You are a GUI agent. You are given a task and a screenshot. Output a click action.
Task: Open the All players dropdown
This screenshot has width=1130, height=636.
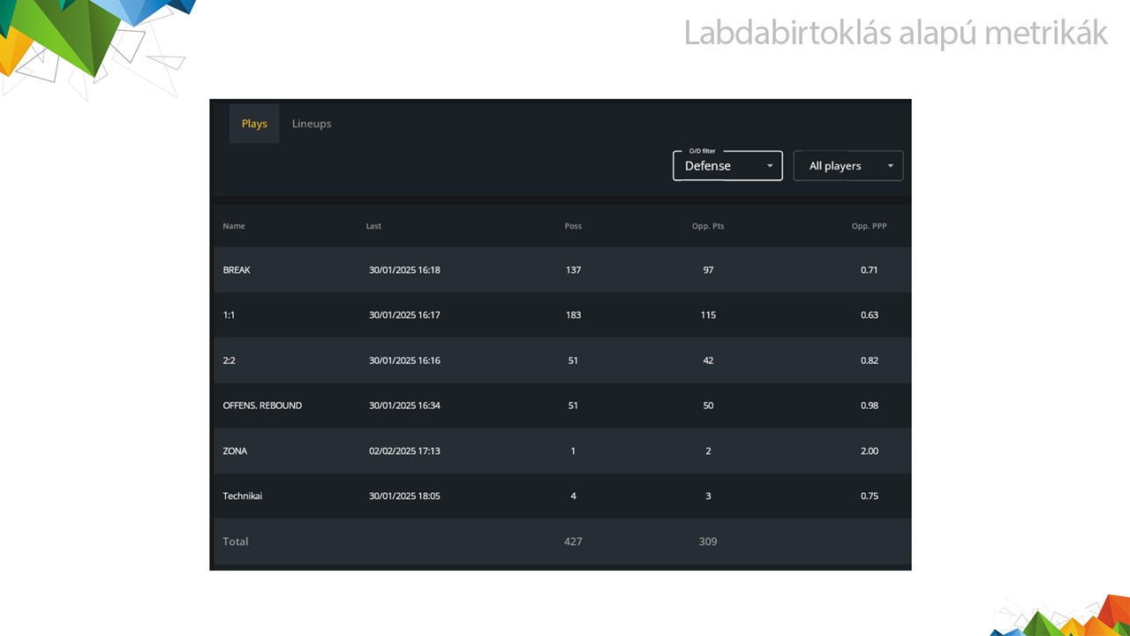point(847,166)
